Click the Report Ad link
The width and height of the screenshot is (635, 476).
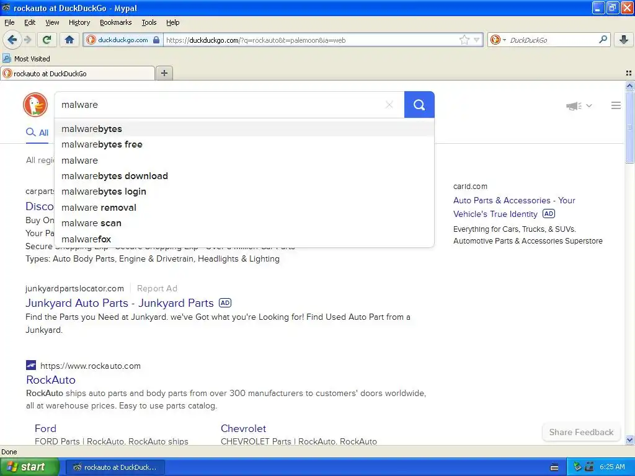pyautogui.click(x=157, y=288)
